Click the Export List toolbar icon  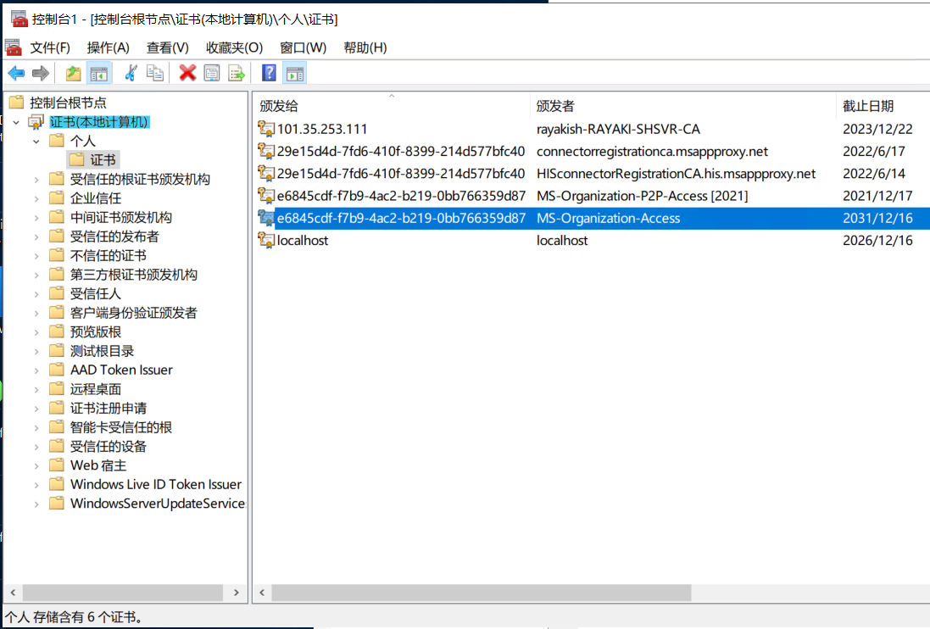point(237,74)
